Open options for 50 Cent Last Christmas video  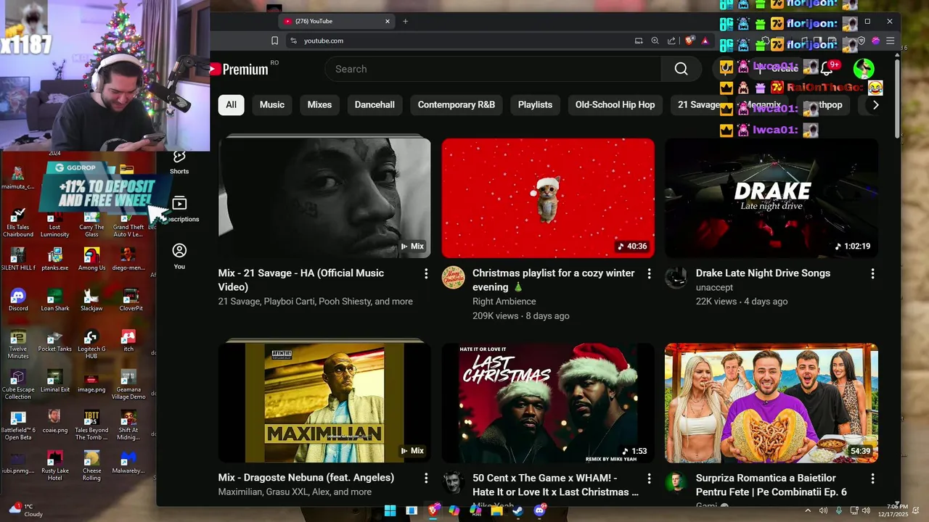pyautogui.click(x=649, y=478)
